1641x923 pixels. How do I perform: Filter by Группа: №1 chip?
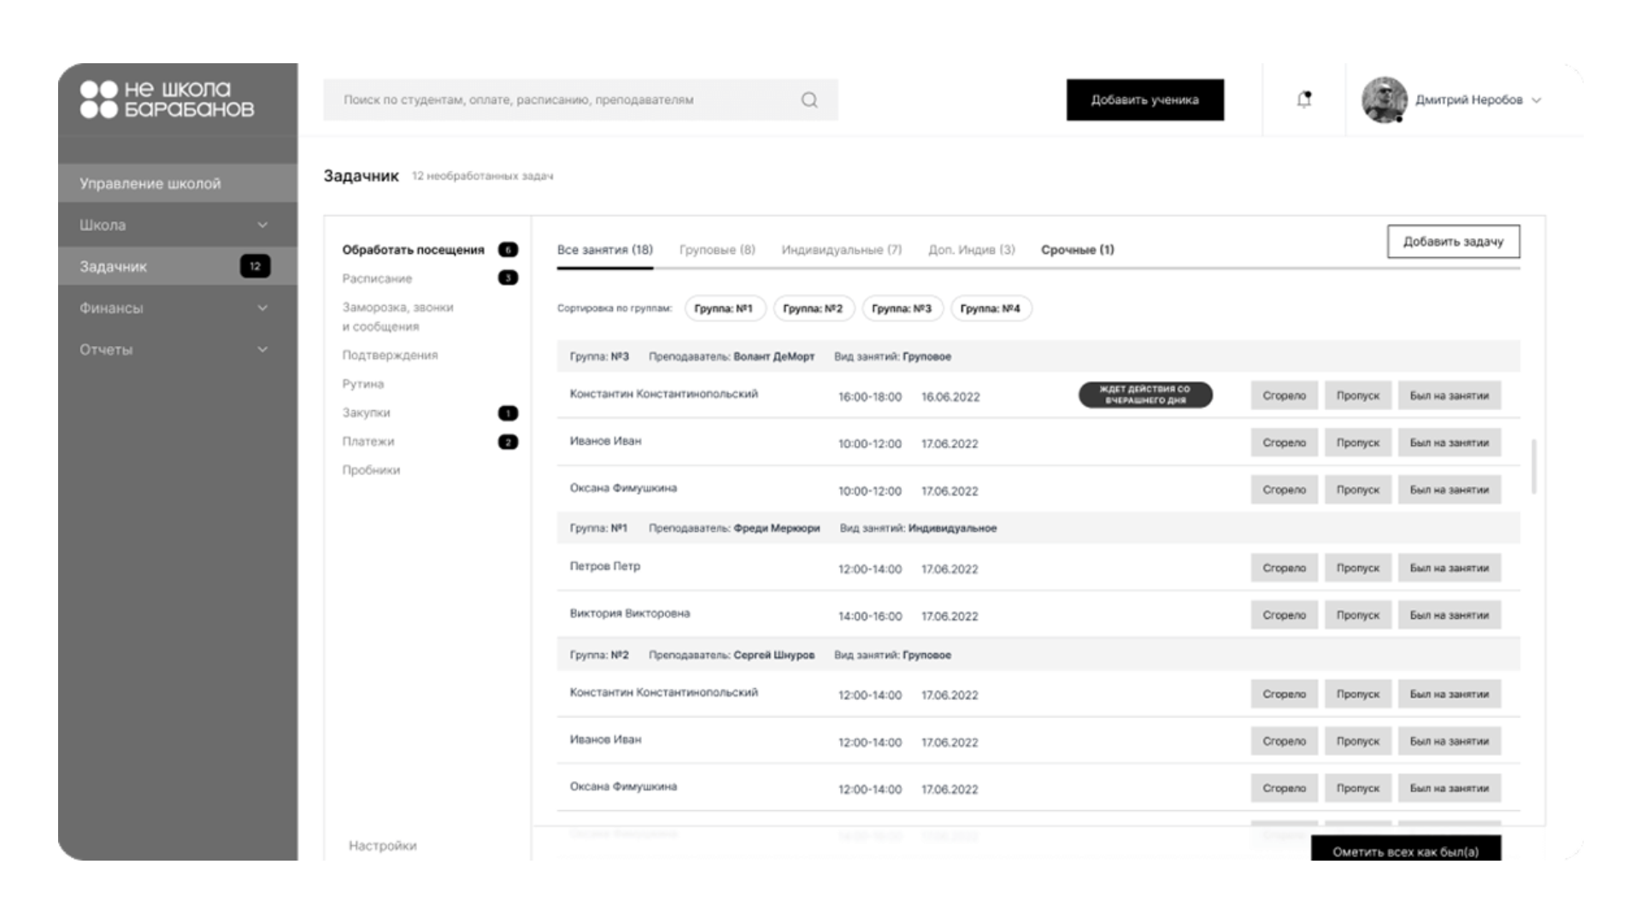[x=723, y=309]
